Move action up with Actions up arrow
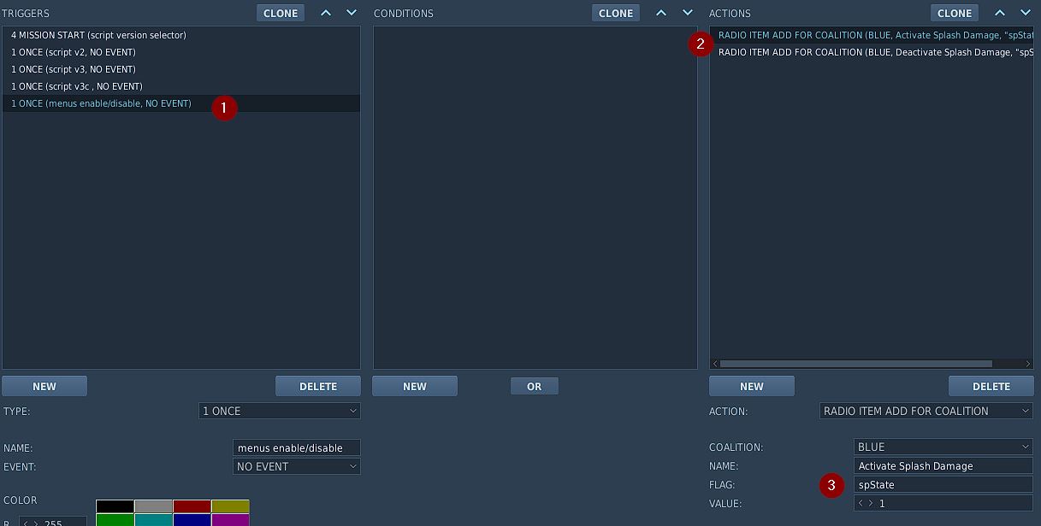Image resolution: width=1041 pixels, height=526 pixels. click(x=1000, y=13)
